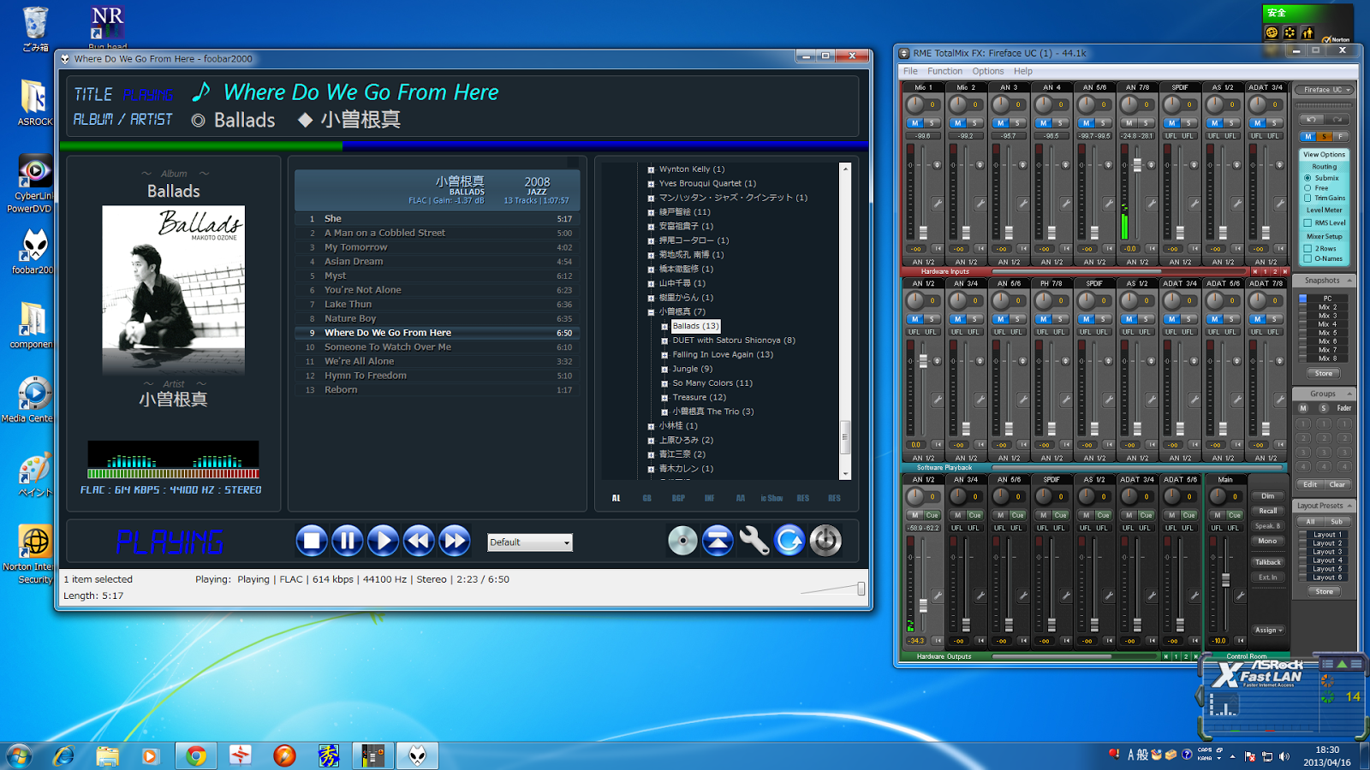The image size is (1370, 770).
Task: Adjust the Main channel fader
Action: [x=1226, y=580]
